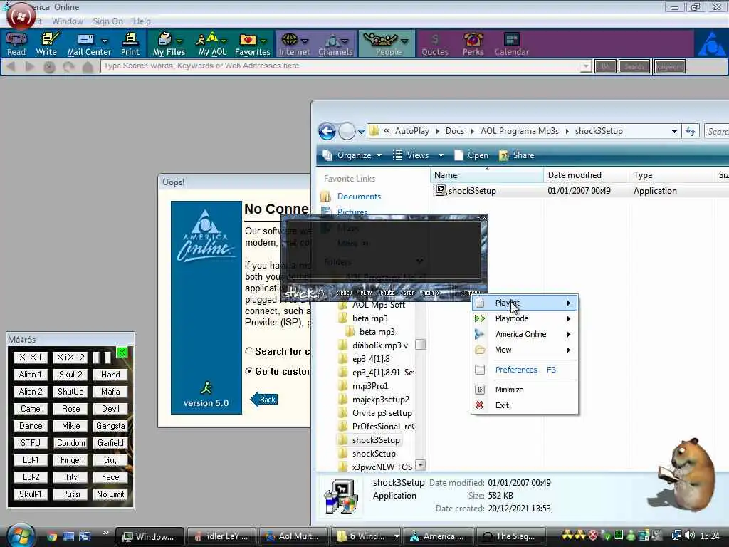This screenshot has height=547, width=729.
Task: Click the red X Exit icon in menu
Action: pyautogui.click(x=479, y=405)
